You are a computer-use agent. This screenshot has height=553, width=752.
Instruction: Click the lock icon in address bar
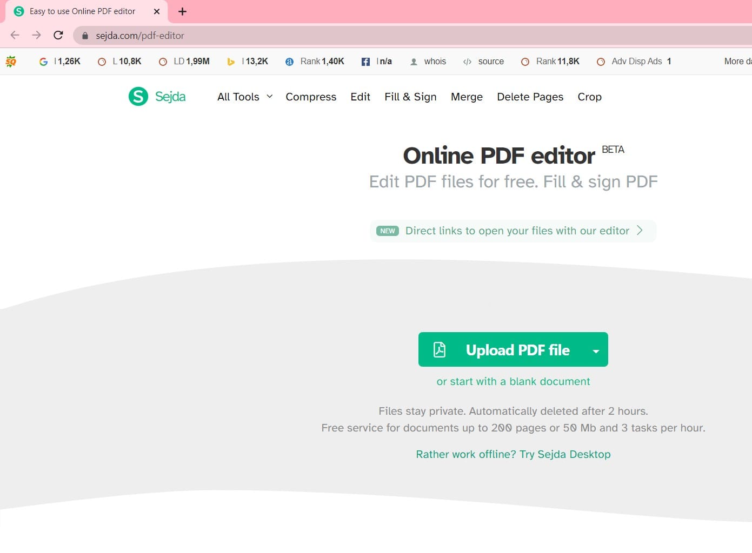(85, 36)
